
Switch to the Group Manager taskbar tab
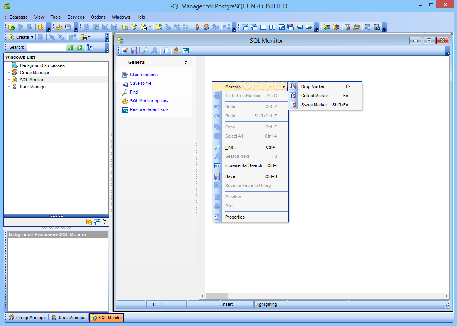(28, 318)
